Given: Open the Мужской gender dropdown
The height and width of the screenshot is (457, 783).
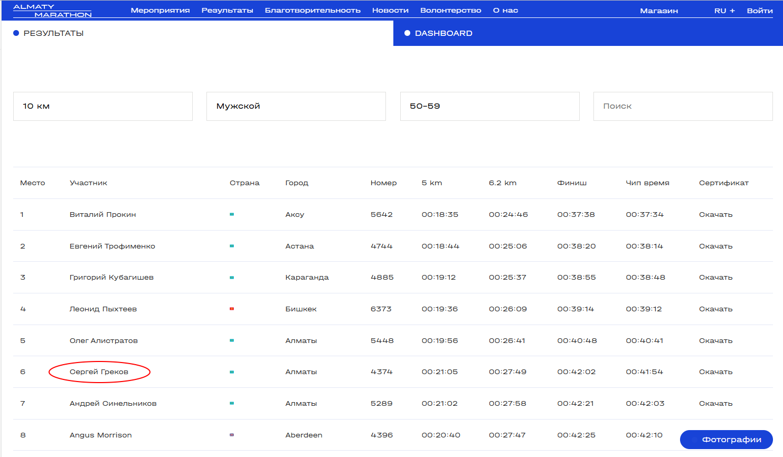Looking at the screenshot, I should tap(296, 106).
